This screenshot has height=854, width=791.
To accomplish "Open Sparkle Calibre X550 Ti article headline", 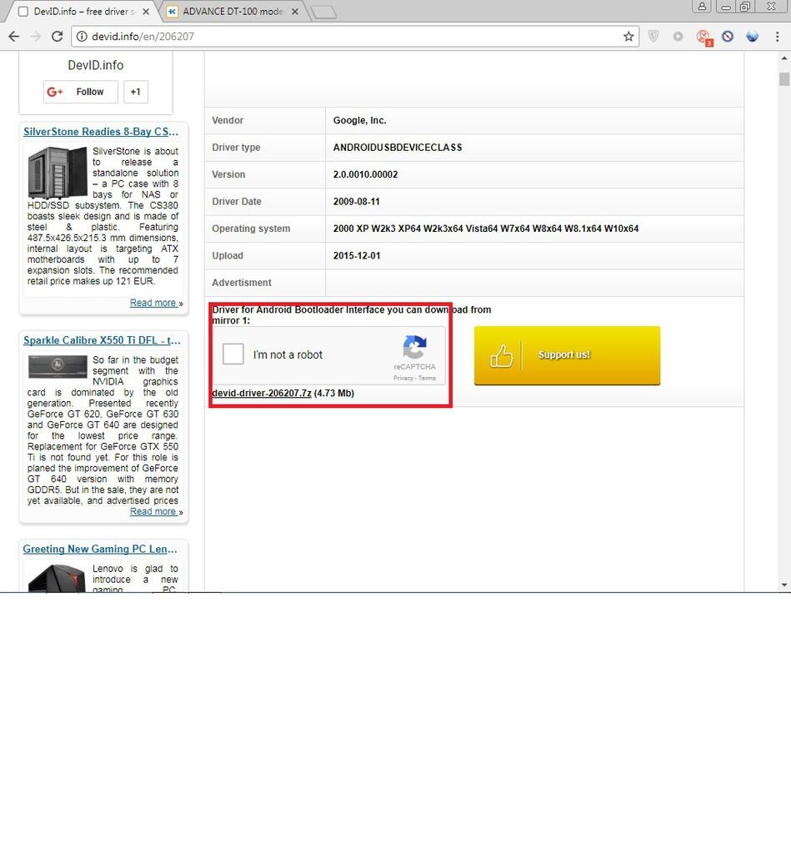I will (102, 340).
